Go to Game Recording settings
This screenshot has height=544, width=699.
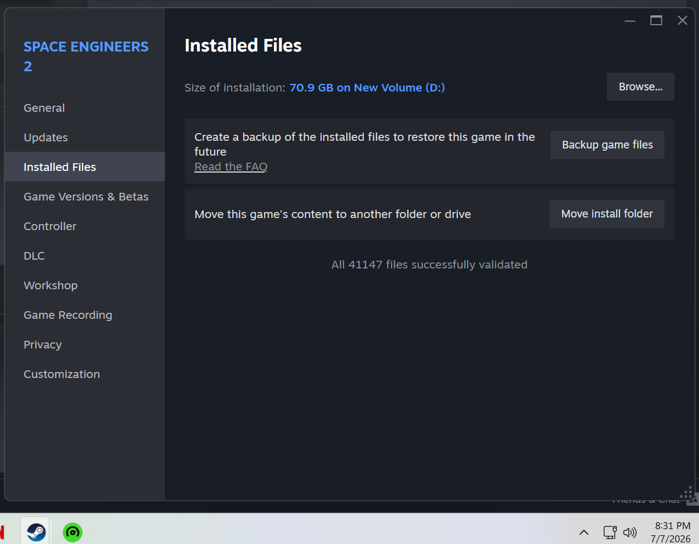[85, 315]
